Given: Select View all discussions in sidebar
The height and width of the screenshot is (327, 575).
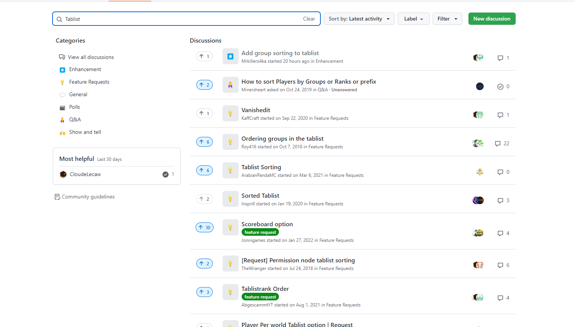Looking at the screenshot, I should tap(91, 57).
